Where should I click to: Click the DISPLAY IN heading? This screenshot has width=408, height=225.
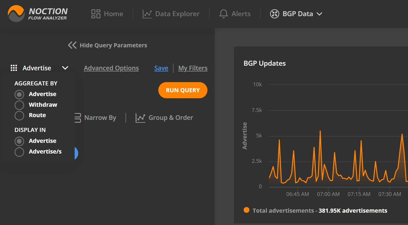point(30,130)
